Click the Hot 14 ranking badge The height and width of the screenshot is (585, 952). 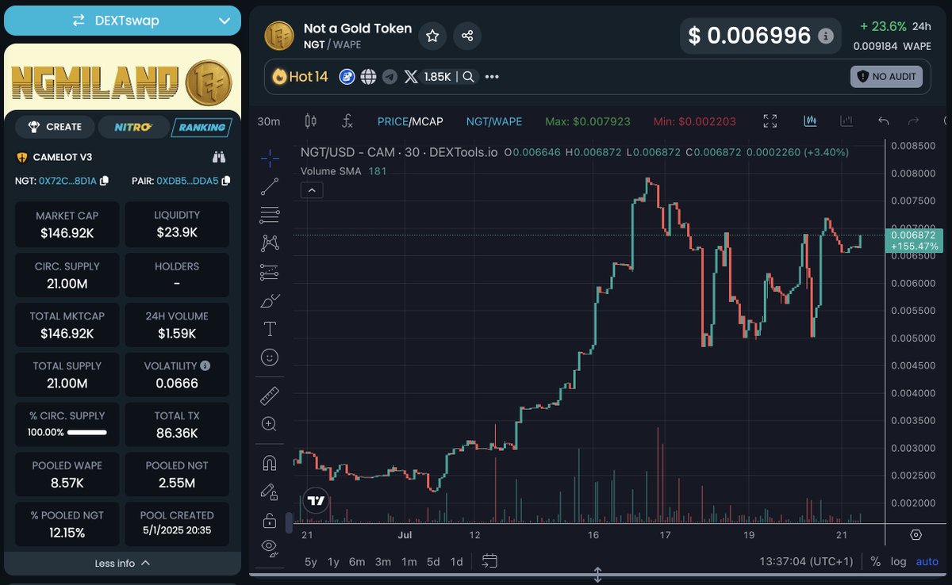(299, 77)
